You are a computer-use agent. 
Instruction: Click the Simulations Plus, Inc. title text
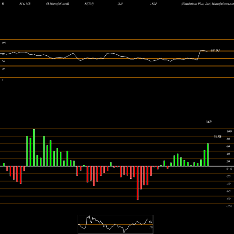(x=196, y=4)
